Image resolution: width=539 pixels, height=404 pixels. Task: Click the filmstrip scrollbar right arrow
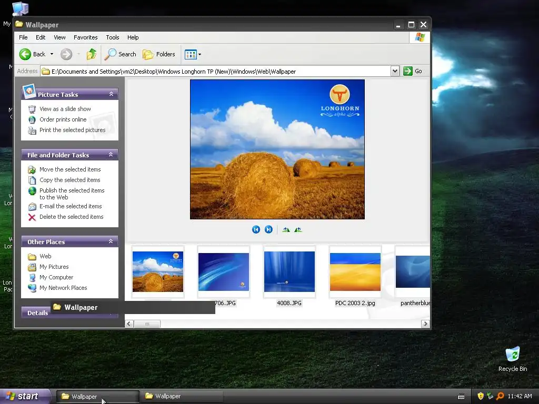coord(425,324)
